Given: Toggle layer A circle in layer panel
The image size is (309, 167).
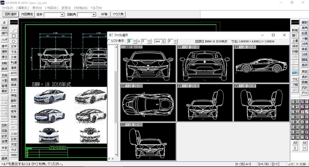Looking at the screenshot, I should [297, 112].
